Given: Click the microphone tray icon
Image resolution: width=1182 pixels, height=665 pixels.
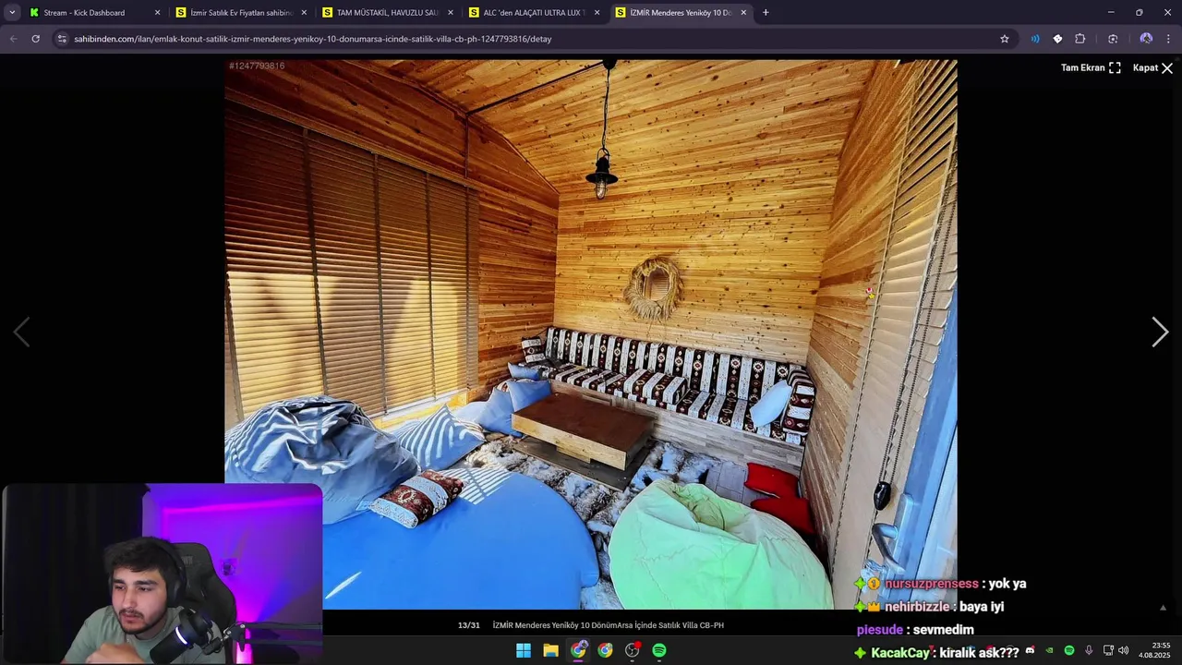Looking at the screenshot, I should (x=1089, y=650).
